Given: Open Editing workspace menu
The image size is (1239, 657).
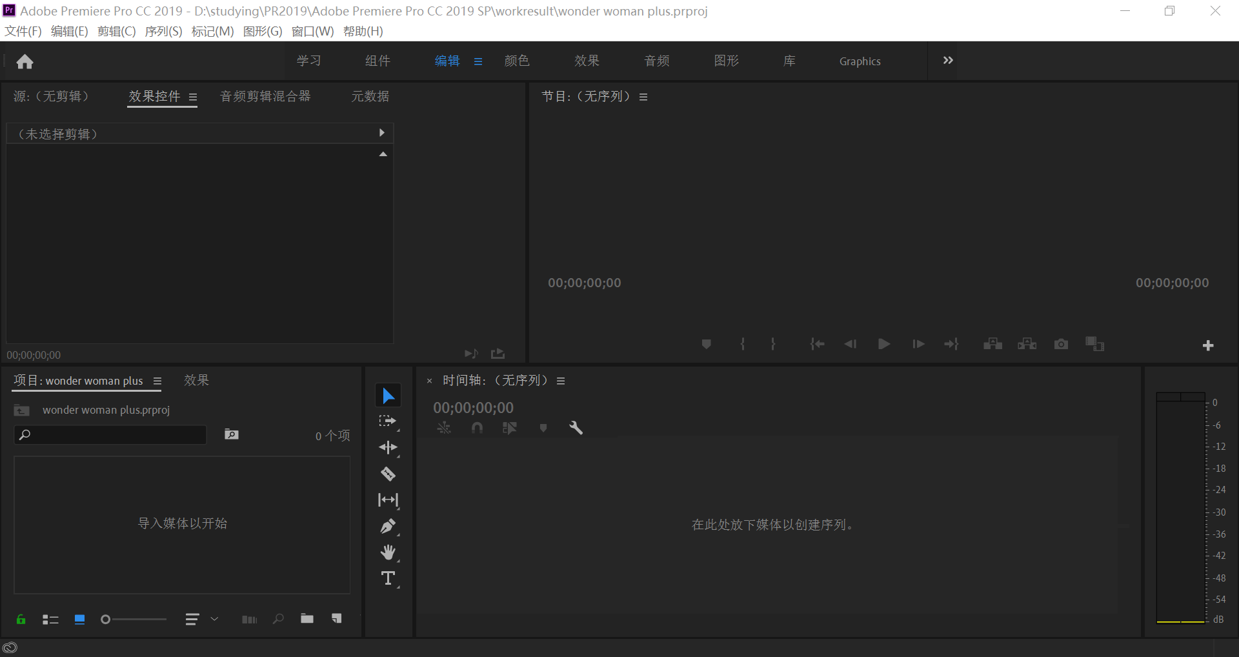Looking at the screenshot, I should pyautogui.click(x=478, y=61).
